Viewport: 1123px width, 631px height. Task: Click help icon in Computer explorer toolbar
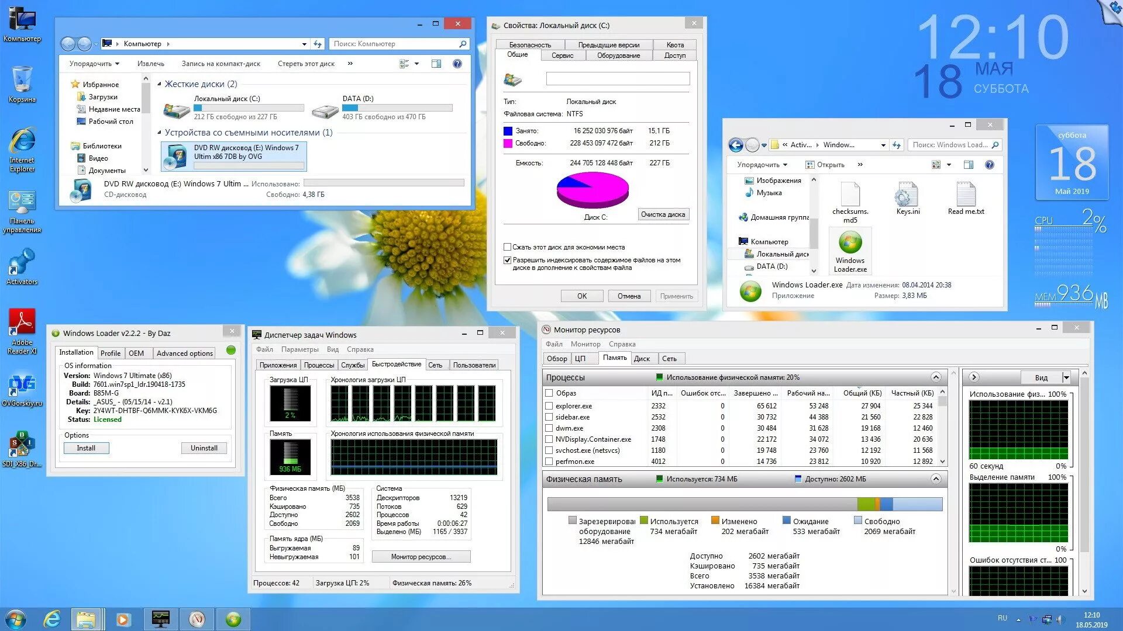pyautogui.click(x=457, y=64)
